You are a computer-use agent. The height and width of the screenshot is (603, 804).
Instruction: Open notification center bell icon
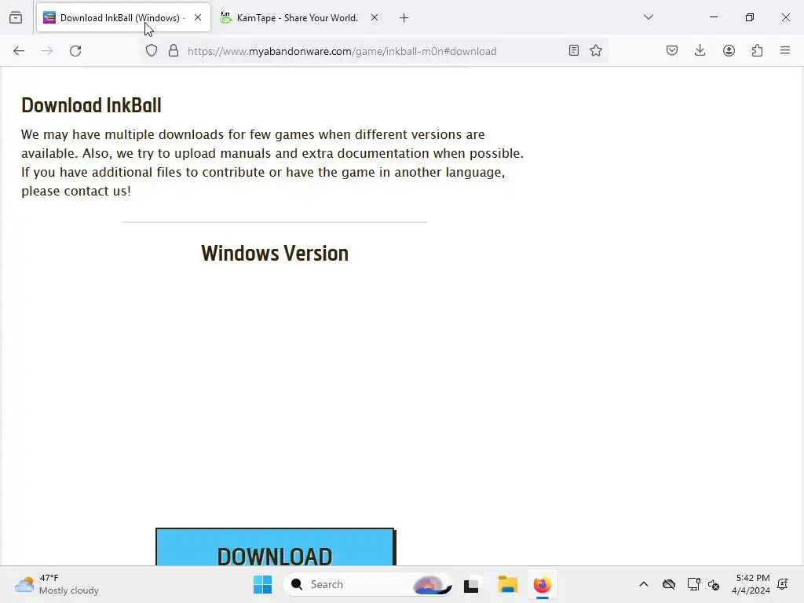coord(783,584)
